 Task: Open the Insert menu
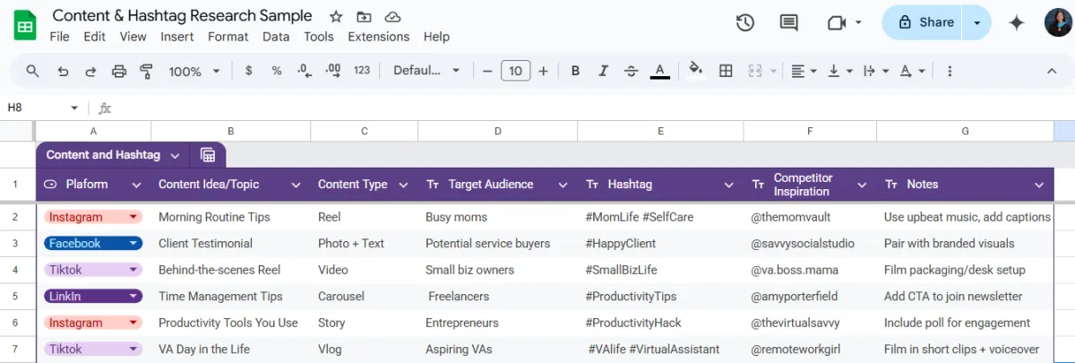point(177,37)
